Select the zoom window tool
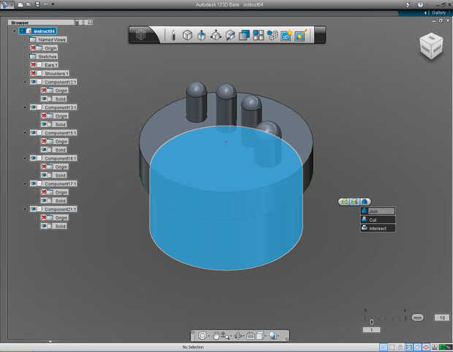Viewport: 453px width, 352px height. [225, 335]
